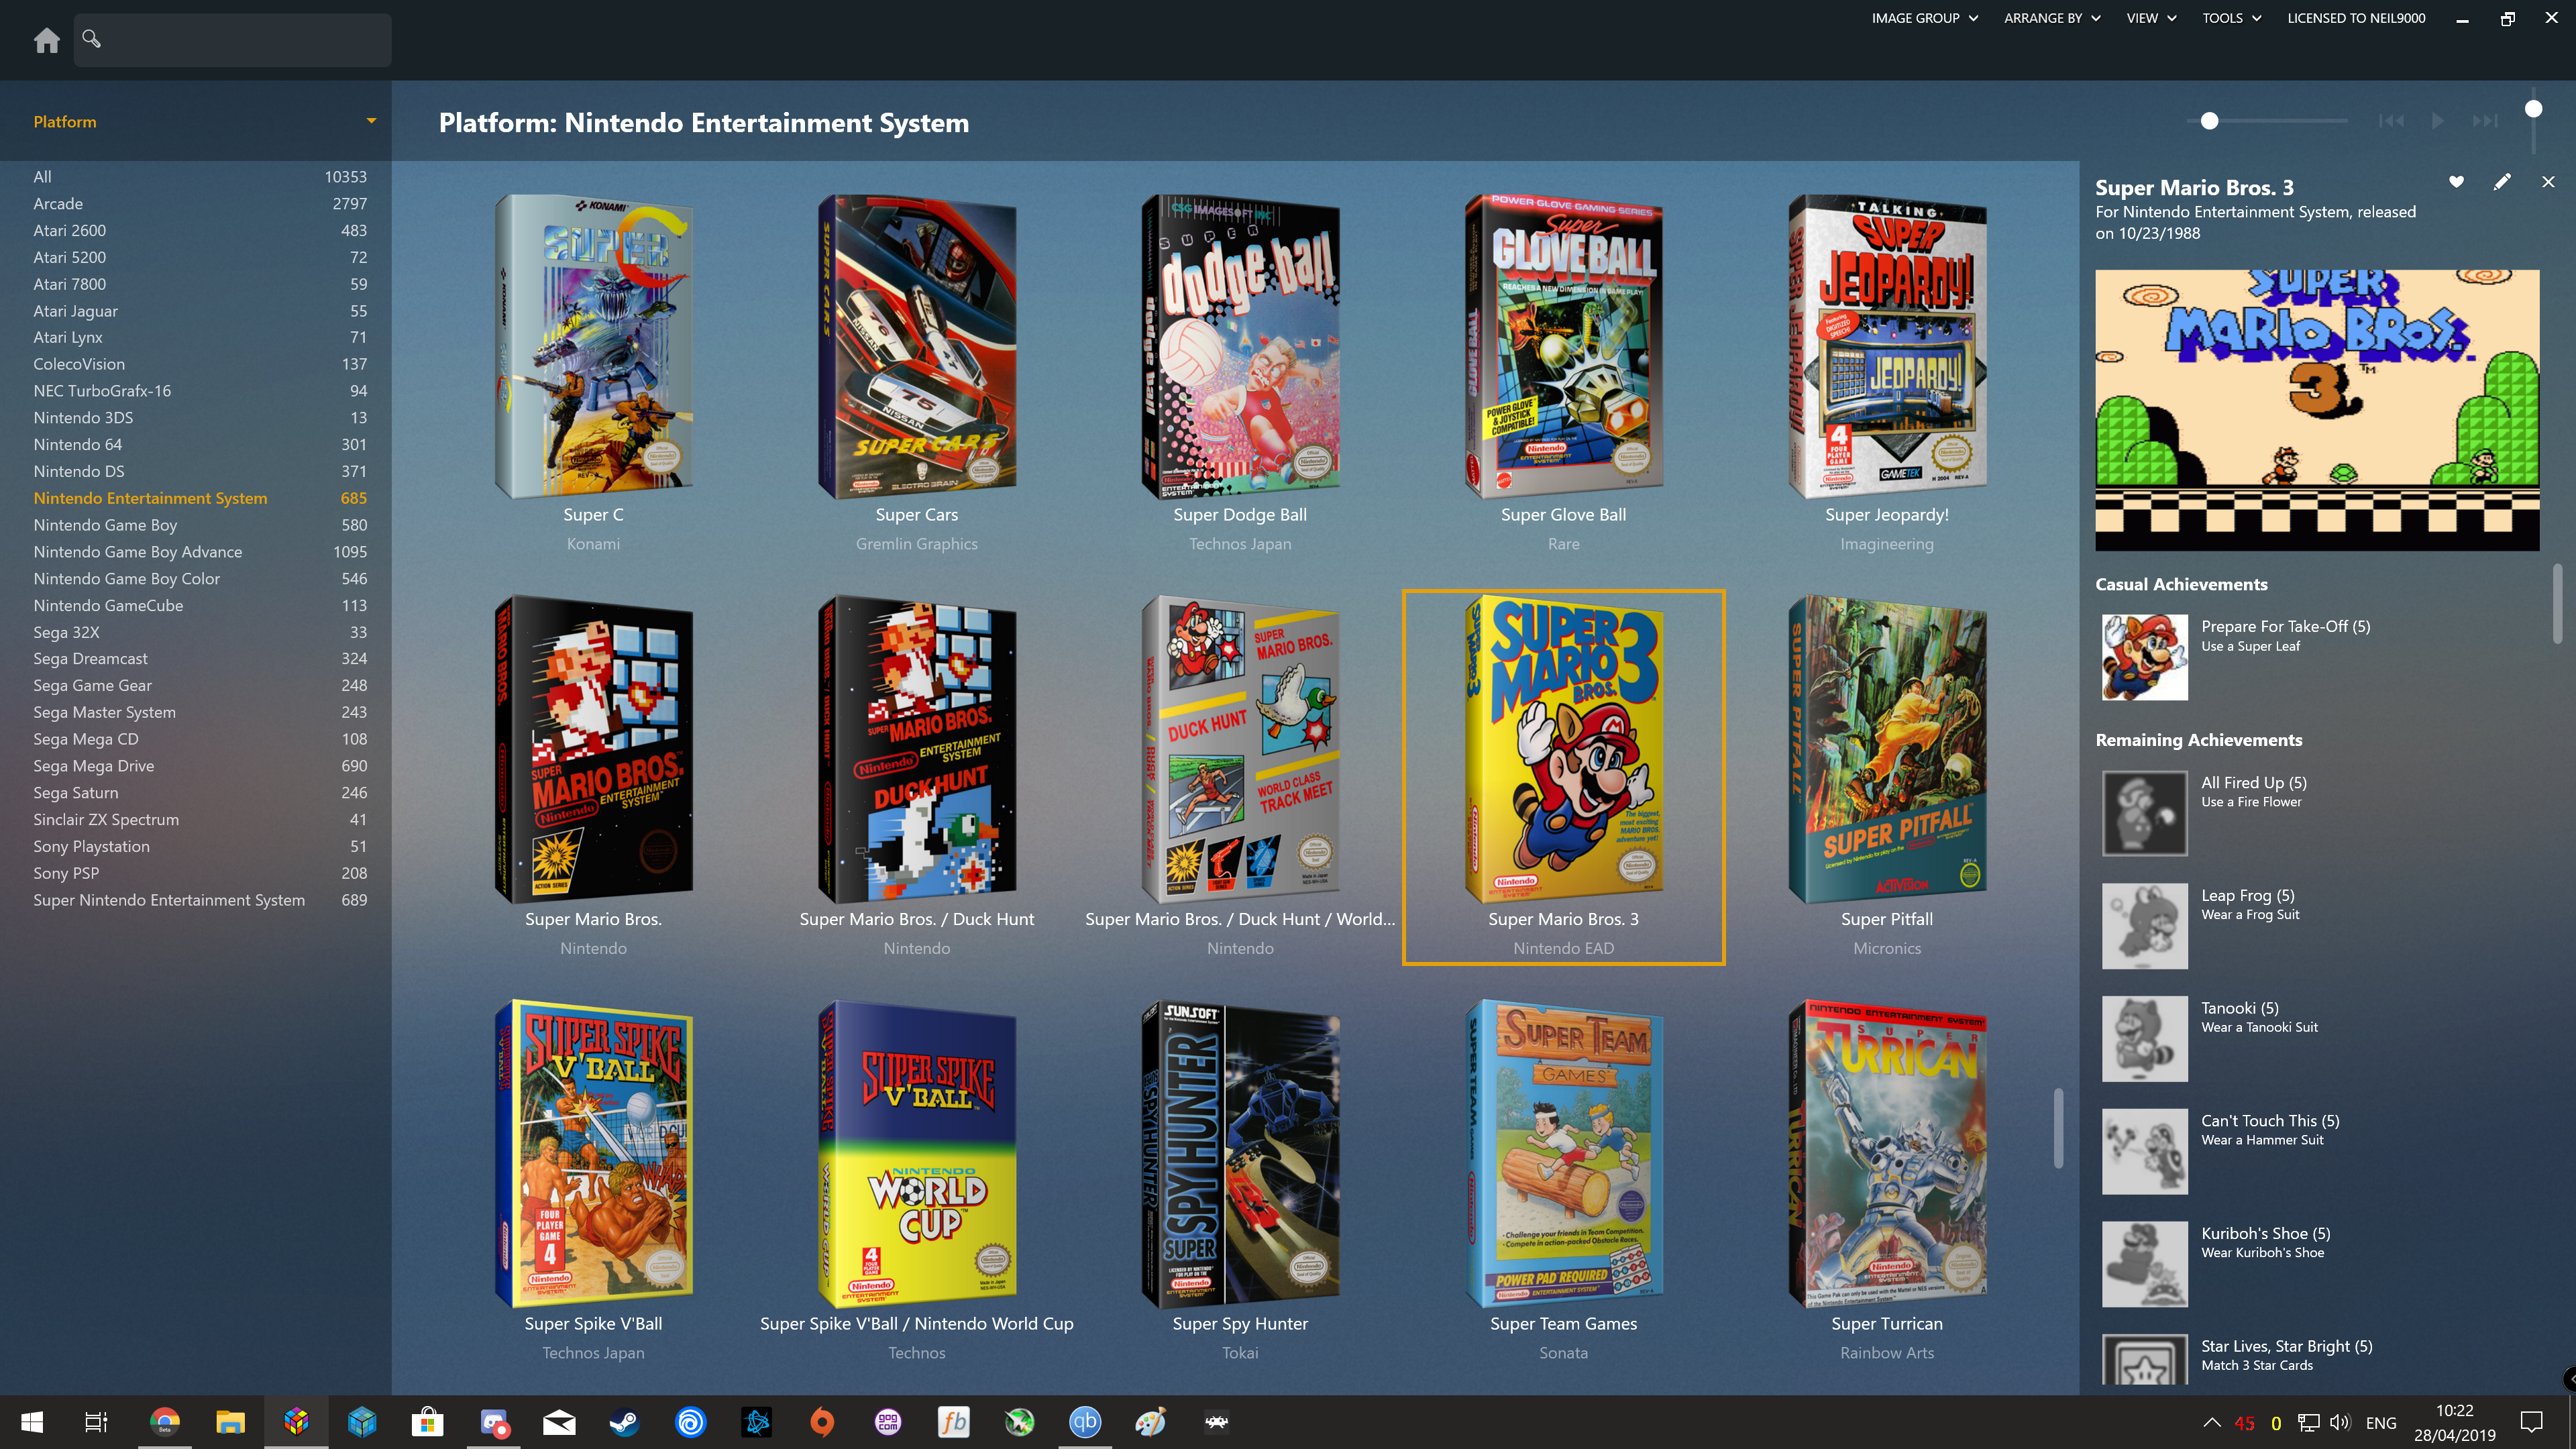Favorite Super Mario Bros. 3 with heart icon
This screenshot has height=1449, width=2576.
click(2456, 181)
